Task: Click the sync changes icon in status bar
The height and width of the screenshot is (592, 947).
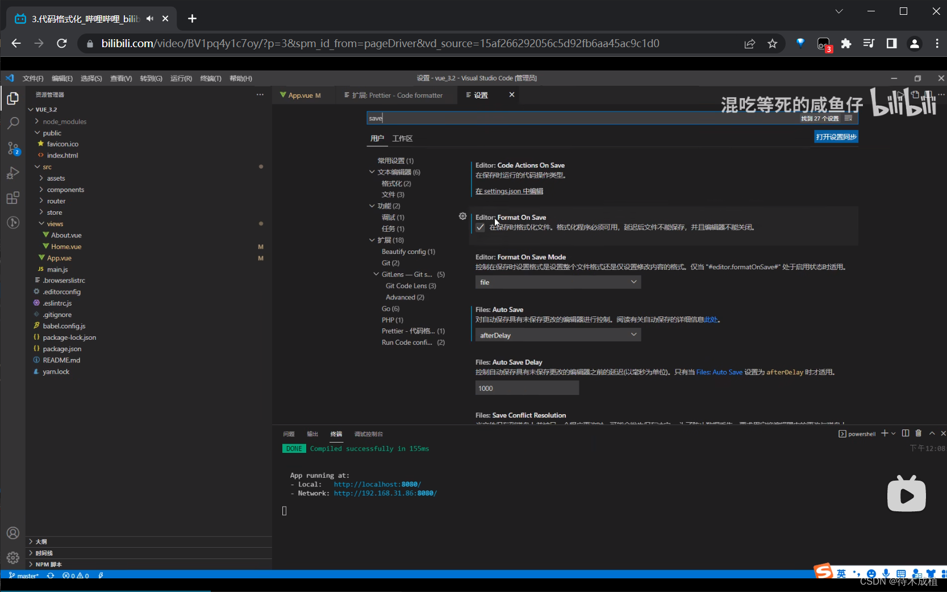Action: (x=51, y=576)
